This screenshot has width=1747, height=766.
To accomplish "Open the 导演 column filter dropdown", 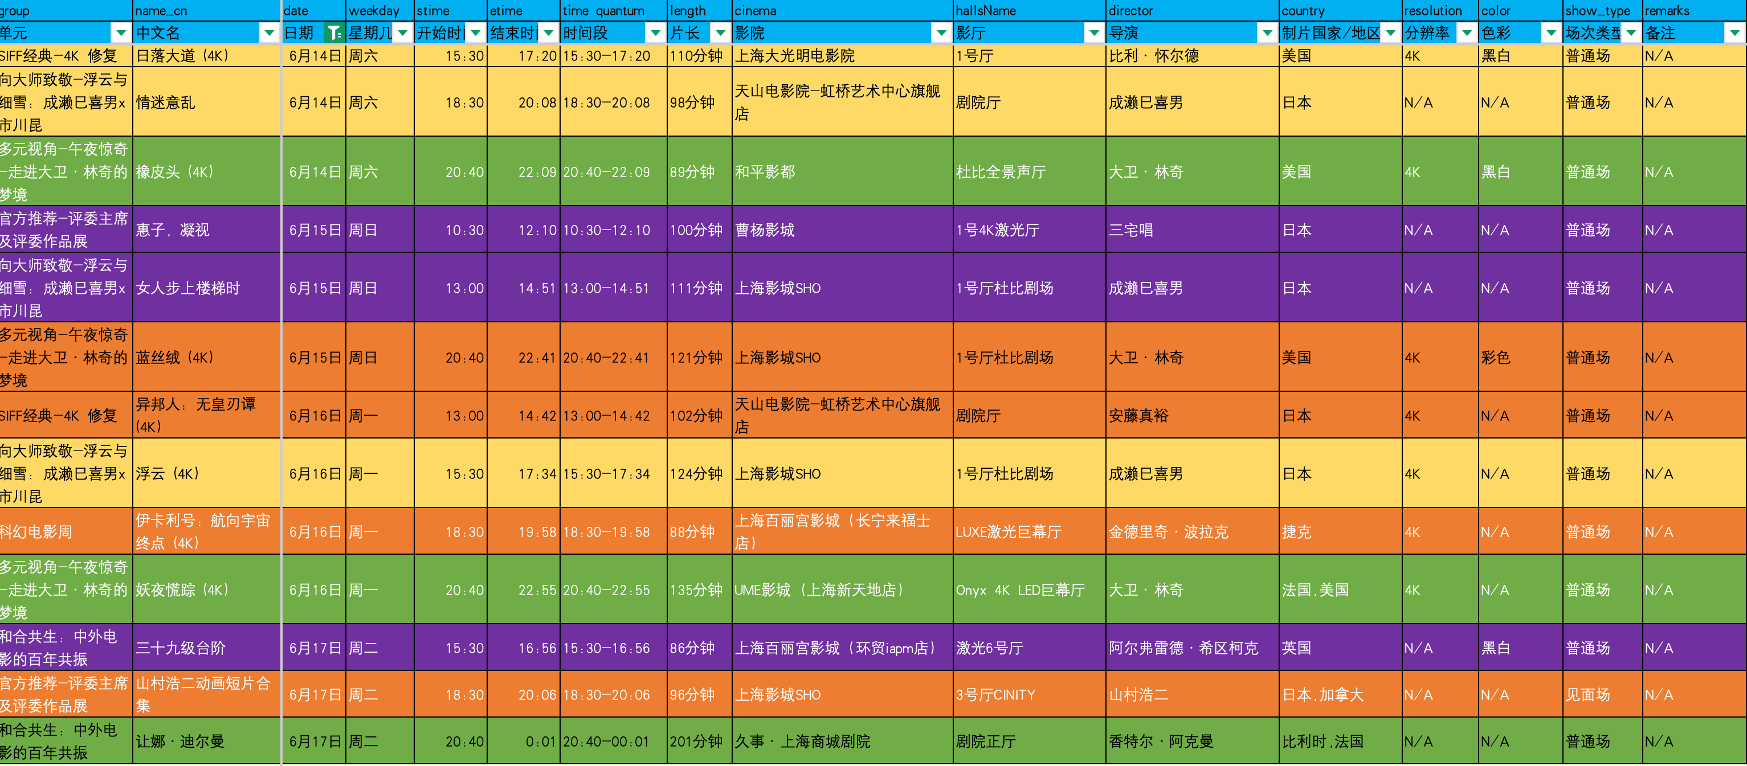I will click(1267, 32).
